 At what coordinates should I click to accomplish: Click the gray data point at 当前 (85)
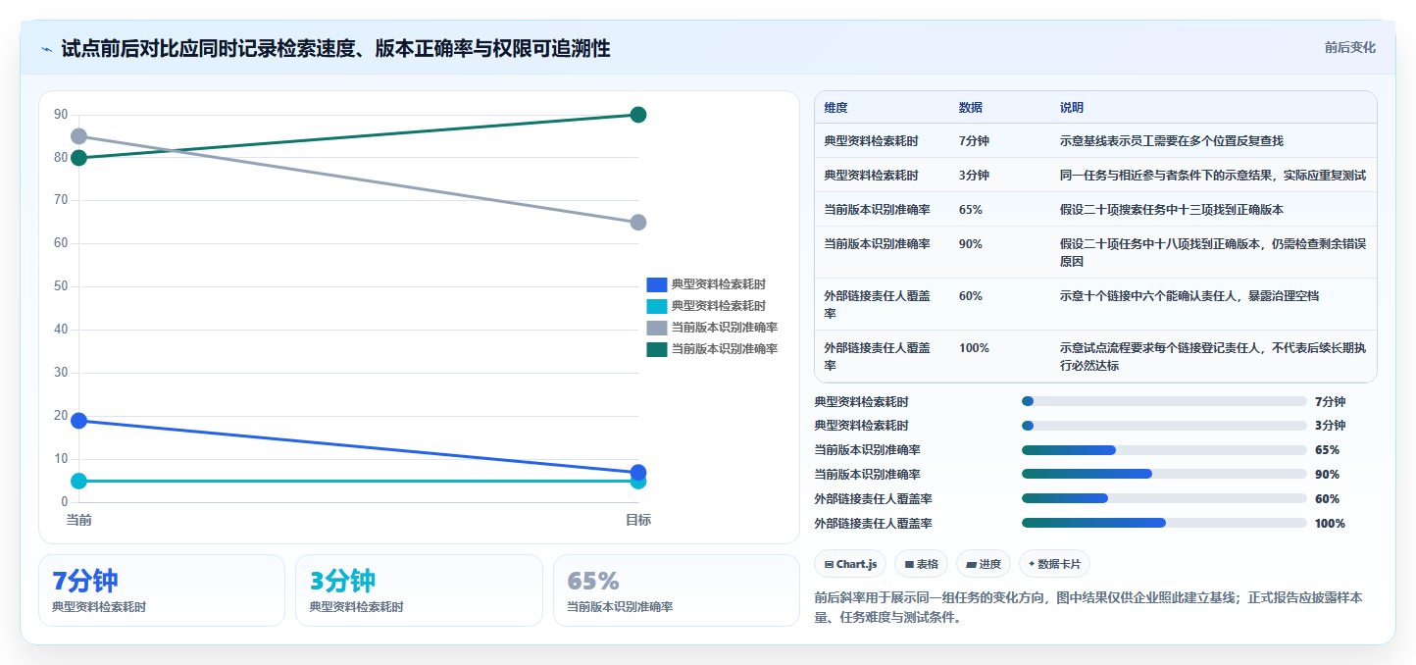(x=78, y=136)
